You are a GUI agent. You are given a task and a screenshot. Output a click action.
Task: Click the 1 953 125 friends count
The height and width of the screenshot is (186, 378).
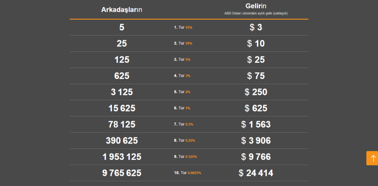click(x=122, y=157)
